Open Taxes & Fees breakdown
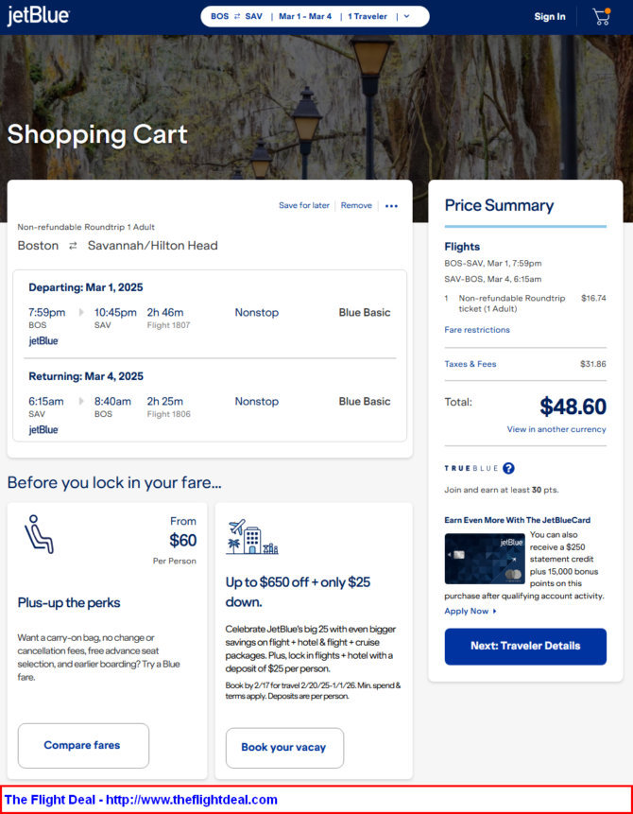This screenshot has width=633, height=814. (x=470, y=364)
